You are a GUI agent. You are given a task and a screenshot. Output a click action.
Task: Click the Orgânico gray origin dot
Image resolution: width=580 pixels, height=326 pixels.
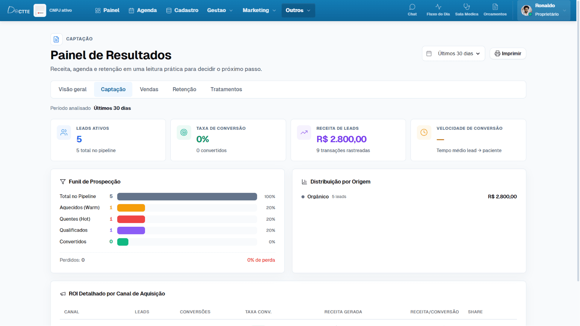pos(303,197)
